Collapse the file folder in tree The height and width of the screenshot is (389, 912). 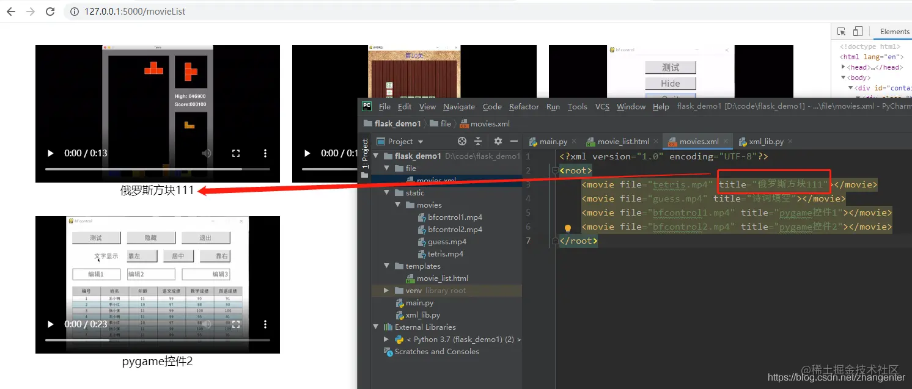pyautogui.click(x=386, y=168)
